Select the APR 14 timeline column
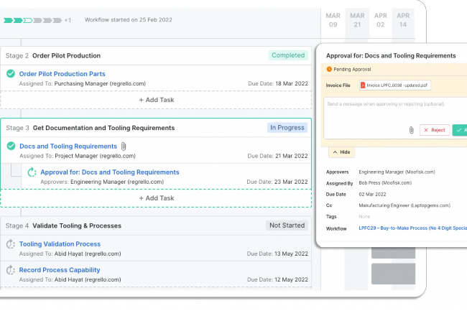The image size is (467, 311). pyautogui.click(x=403, y=20)
